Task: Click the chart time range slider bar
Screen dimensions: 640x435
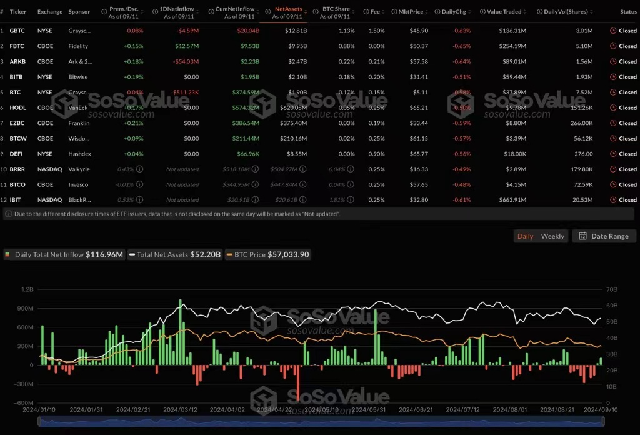Action: click(320, 422)
